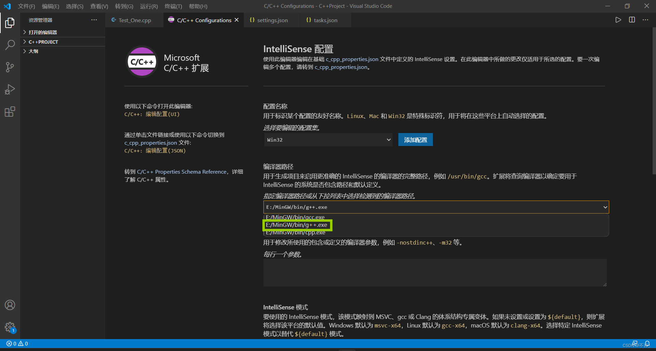Viewport: 656px width, 351px height.
Task: Open c_cpp_properties.json link in left pane
Action: [x=151, y=143]
